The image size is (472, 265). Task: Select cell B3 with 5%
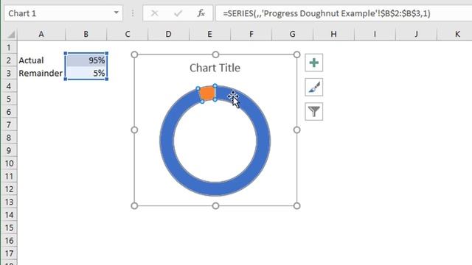(86, 74)
